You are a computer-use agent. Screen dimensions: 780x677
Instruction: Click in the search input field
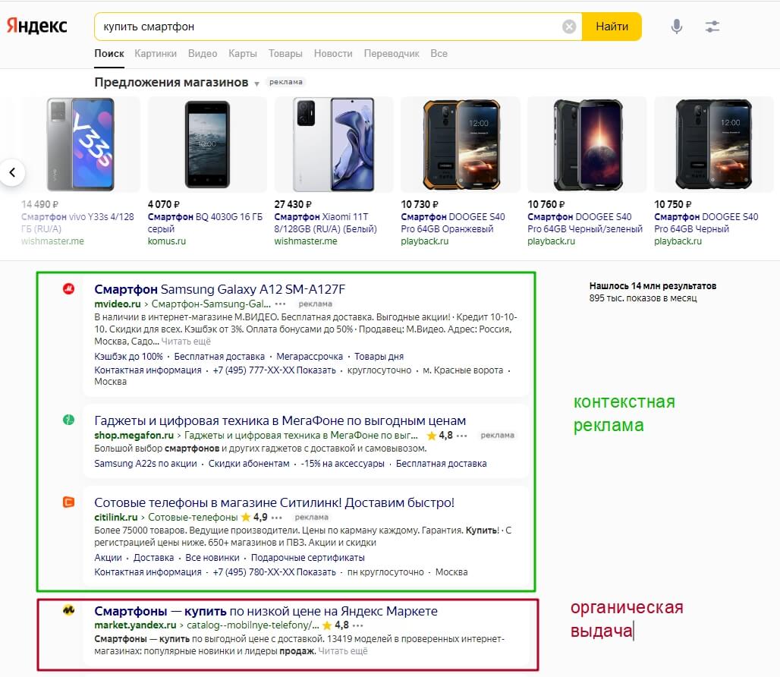click(x=326, y=27)
